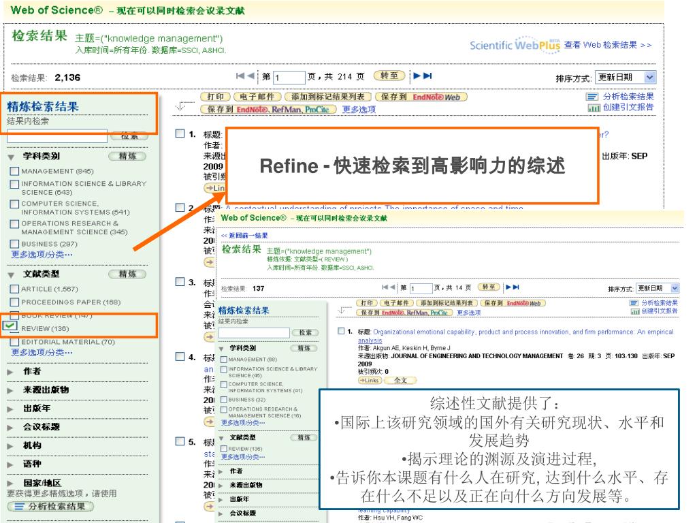
Task: Open 更多选项/分类 link under 学科类别
Action: (42, 255)
